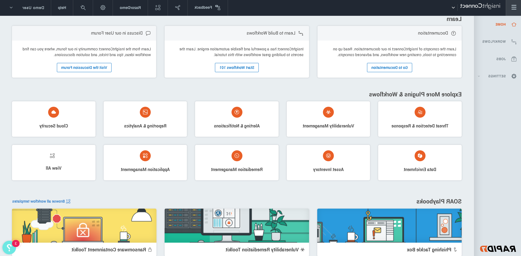Open the Cloud Security cloud icon
Screen dimensions: 521x256
[x=54, y=112]
